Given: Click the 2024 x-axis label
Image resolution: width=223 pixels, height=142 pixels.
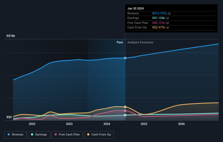Looking at the screenshot, I should click(x=107, y=124).
